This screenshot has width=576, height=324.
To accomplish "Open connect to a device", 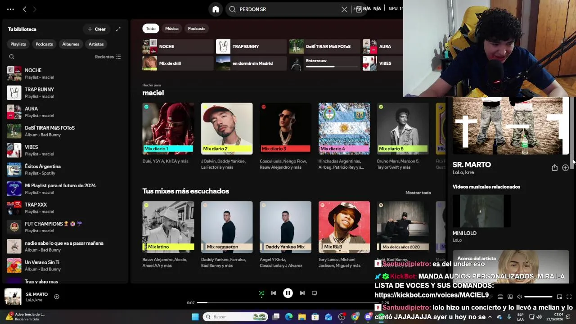I will click(510, 297).
